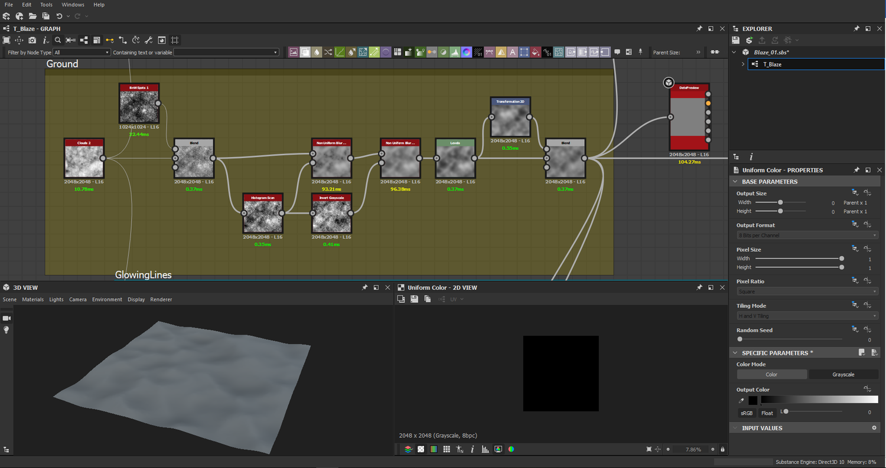Open the black Output Color swatch

pyautogui.click(x=753, y=401)
